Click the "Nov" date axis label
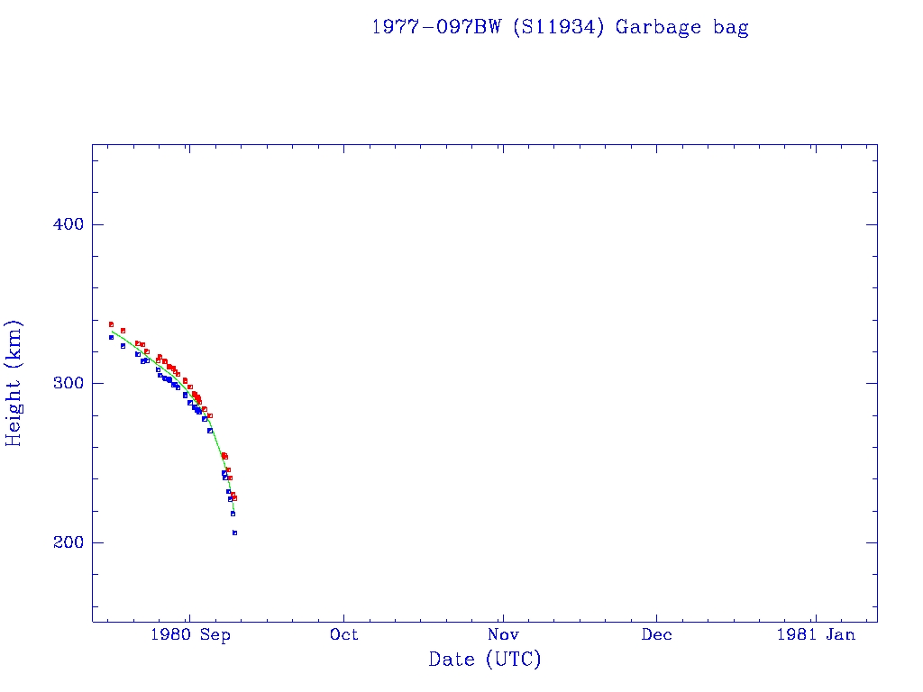 click(502, 634)
